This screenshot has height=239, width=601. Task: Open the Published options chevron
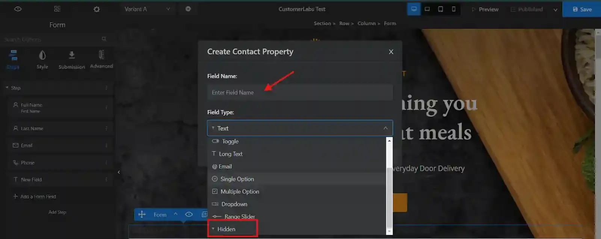point(555,10)
